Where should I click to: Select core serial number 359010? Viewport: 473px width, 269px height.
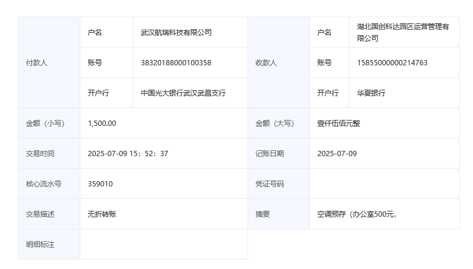click(x=100, y=184)
